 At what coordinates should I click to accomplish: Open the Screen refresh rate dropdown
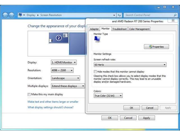click(x=130, y=65)
